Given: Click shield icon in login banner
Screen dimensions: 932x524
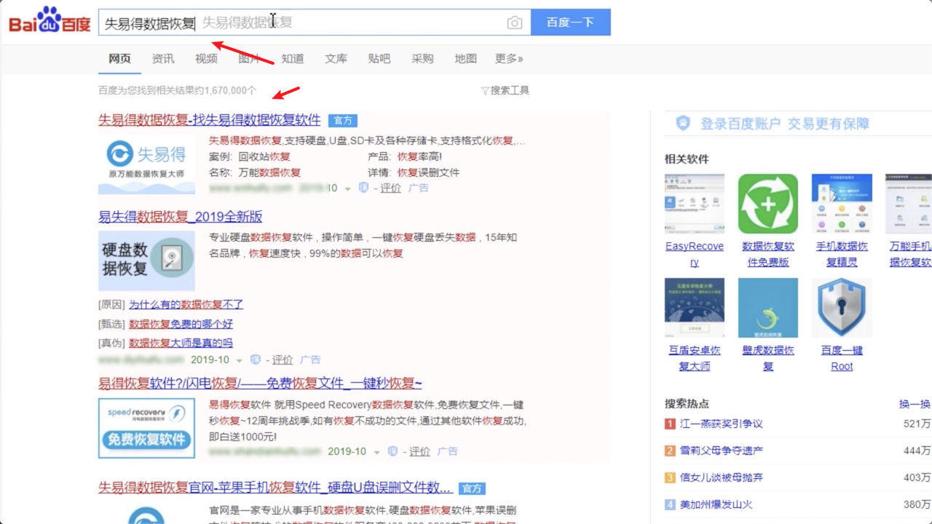Looking at the screenshot, I should pos(683,124).
